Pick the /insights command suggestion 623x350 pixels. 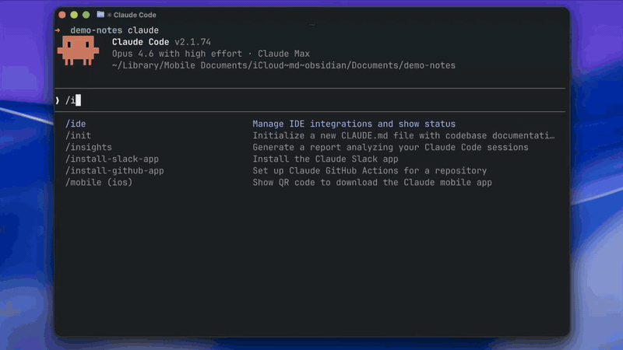coord(88,147)
